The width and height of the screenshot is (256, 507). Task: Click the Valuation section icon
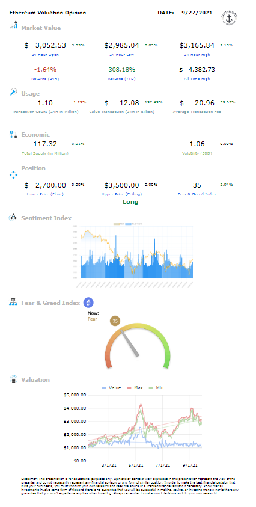[13, 379]
